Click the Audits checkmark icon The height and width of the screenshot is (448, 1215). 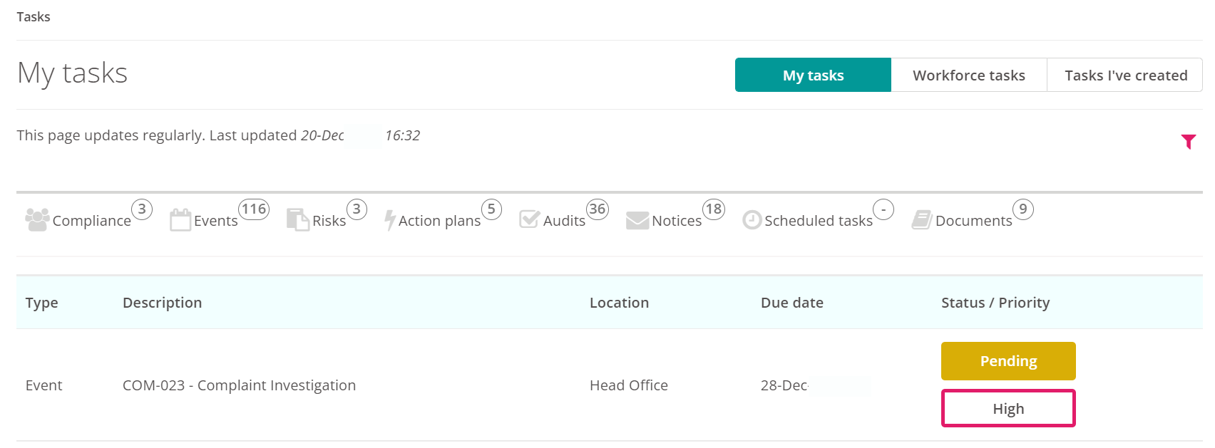click(x=529, y=219)
